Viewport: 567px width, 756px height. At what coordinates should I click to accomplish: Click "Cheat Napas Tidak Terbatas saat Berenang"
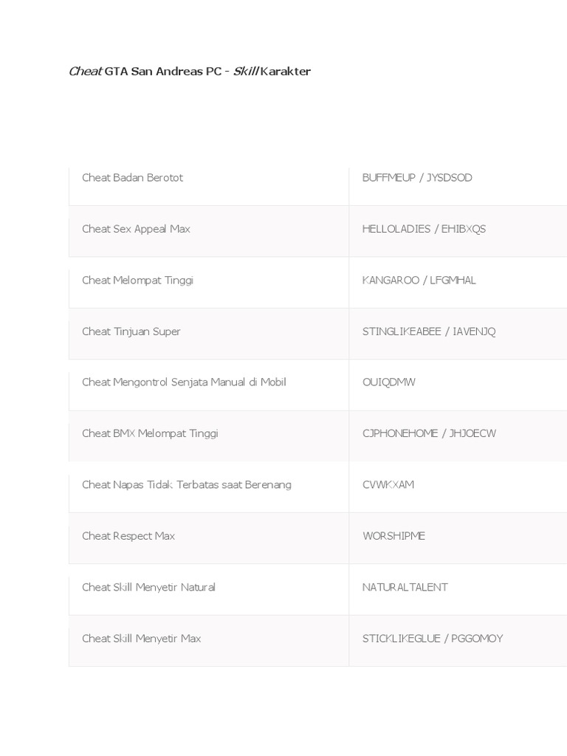point(187,485)
